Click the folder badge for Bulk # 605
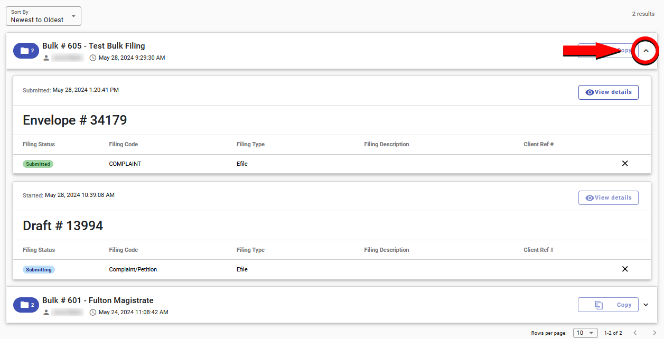Screen dimensions: 664x339 [x=26, y=51]
